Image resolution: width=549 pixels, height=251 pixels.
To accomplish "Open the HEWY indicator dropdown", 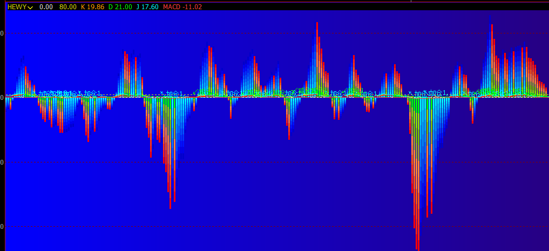I will [x=30, y=8].
